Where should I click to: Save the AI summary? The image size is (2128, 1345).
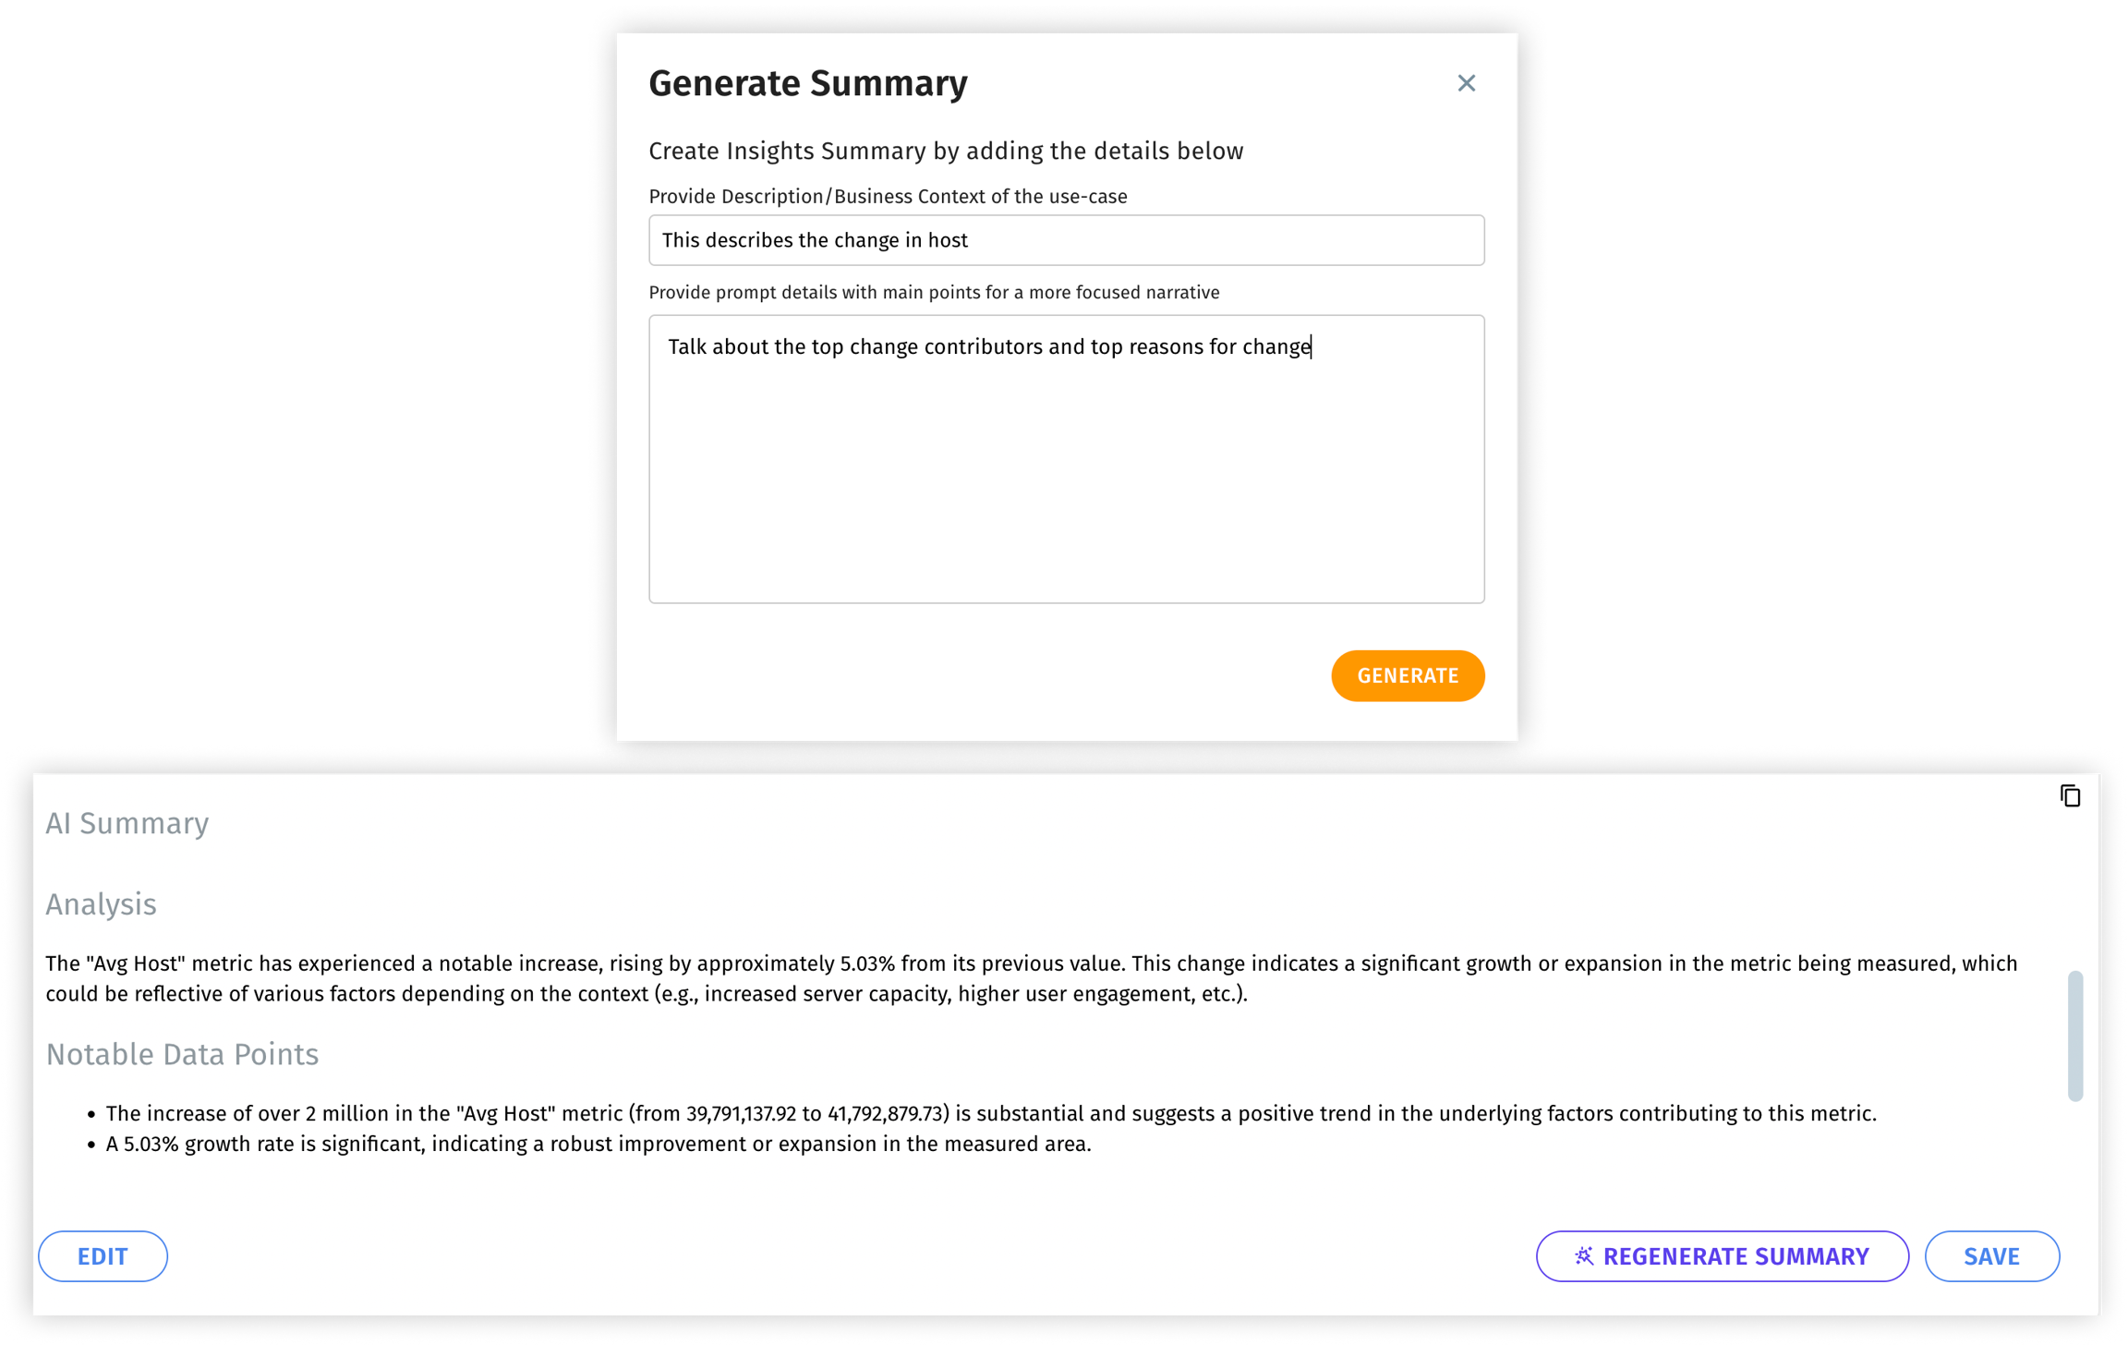click(1991, 1256)
